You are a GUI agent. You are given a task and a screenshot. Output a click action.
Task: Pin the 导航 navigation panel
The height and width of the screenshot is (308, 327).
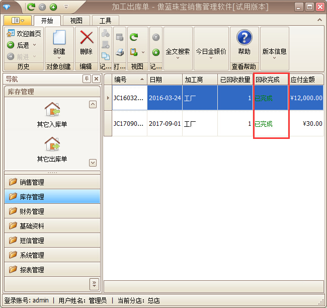[87, 79]
